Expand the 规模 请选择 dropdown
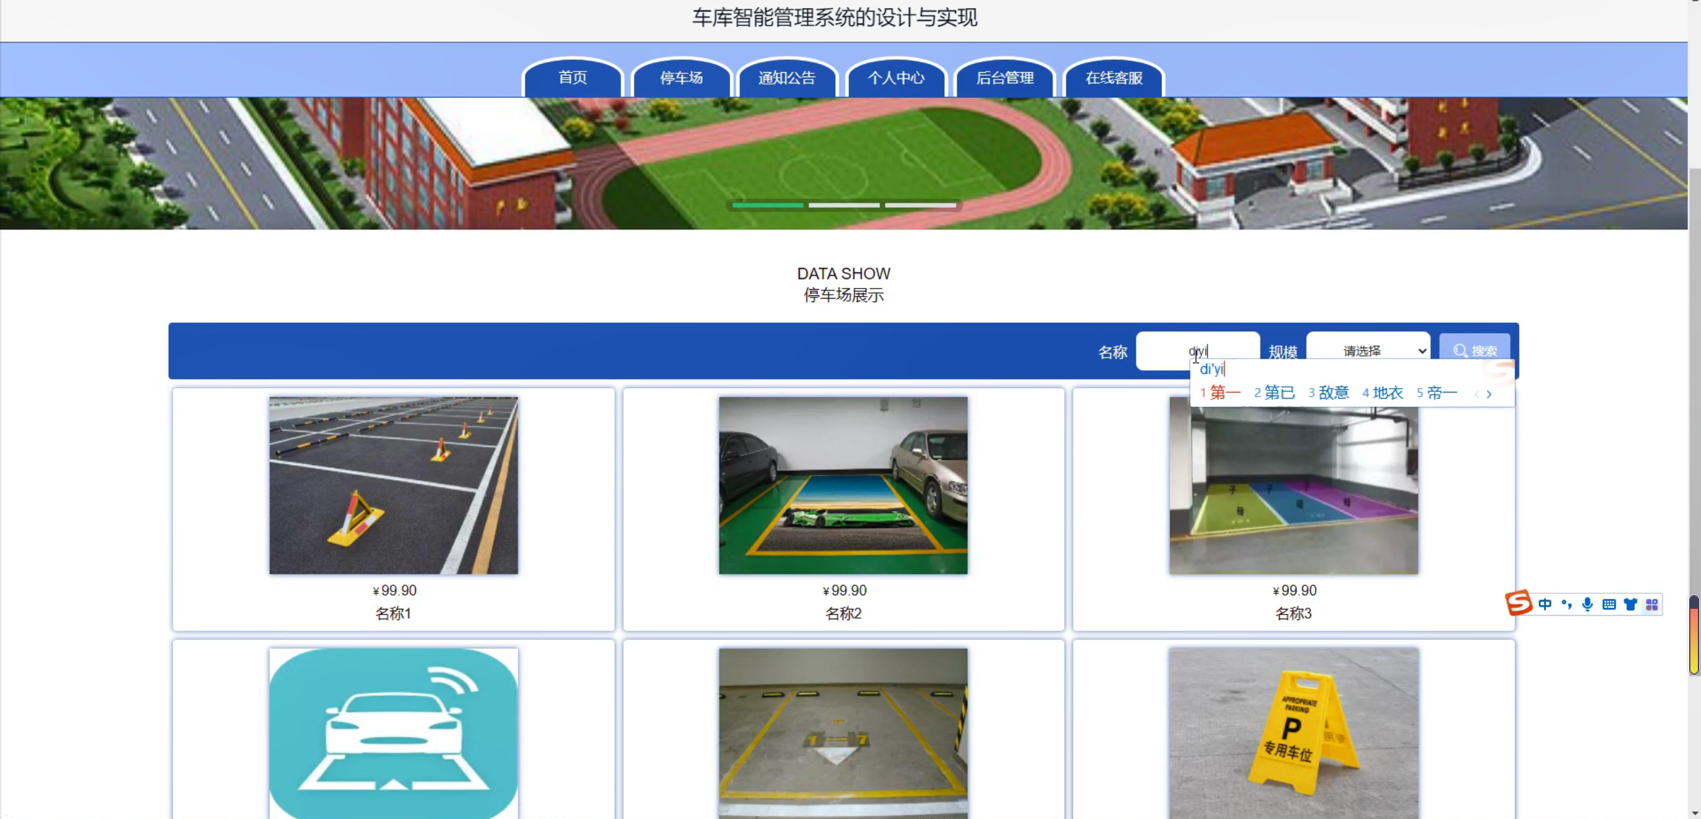This screenshot has height=819, width=1701. 1367,351
